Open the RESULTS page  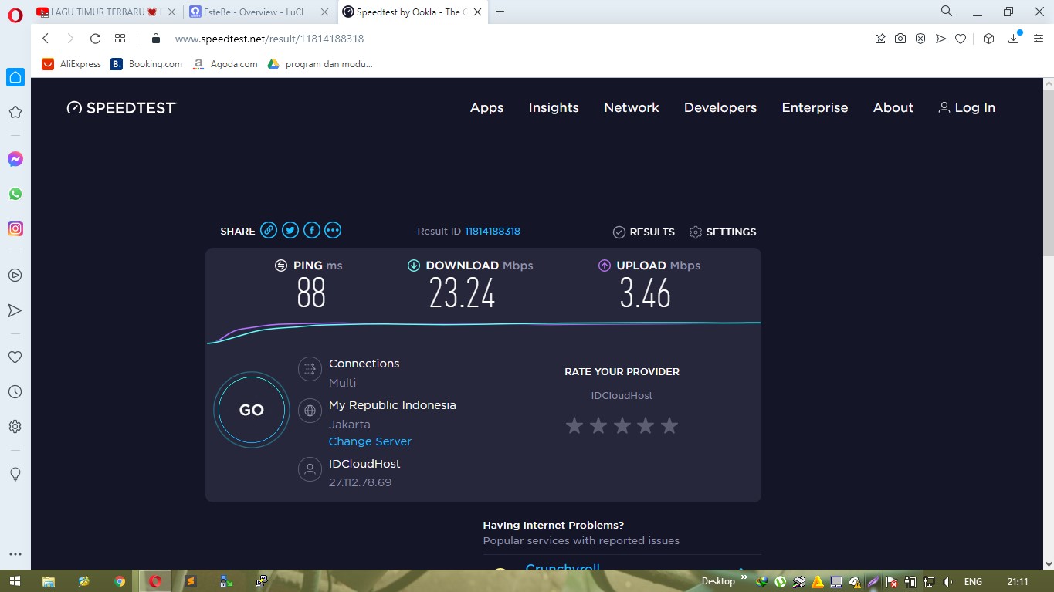tap(644, 232)
